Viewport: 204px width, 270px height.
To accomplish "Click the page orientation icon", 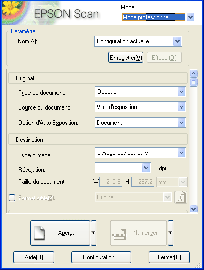I will (181, 197).
